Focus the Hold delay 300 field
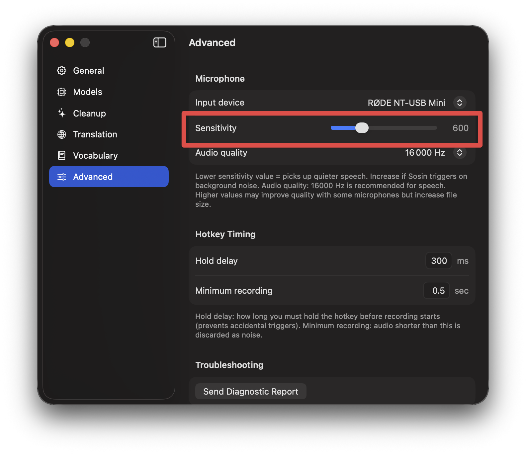Viewport: 526px width, 454px height. tap(439, 261)
